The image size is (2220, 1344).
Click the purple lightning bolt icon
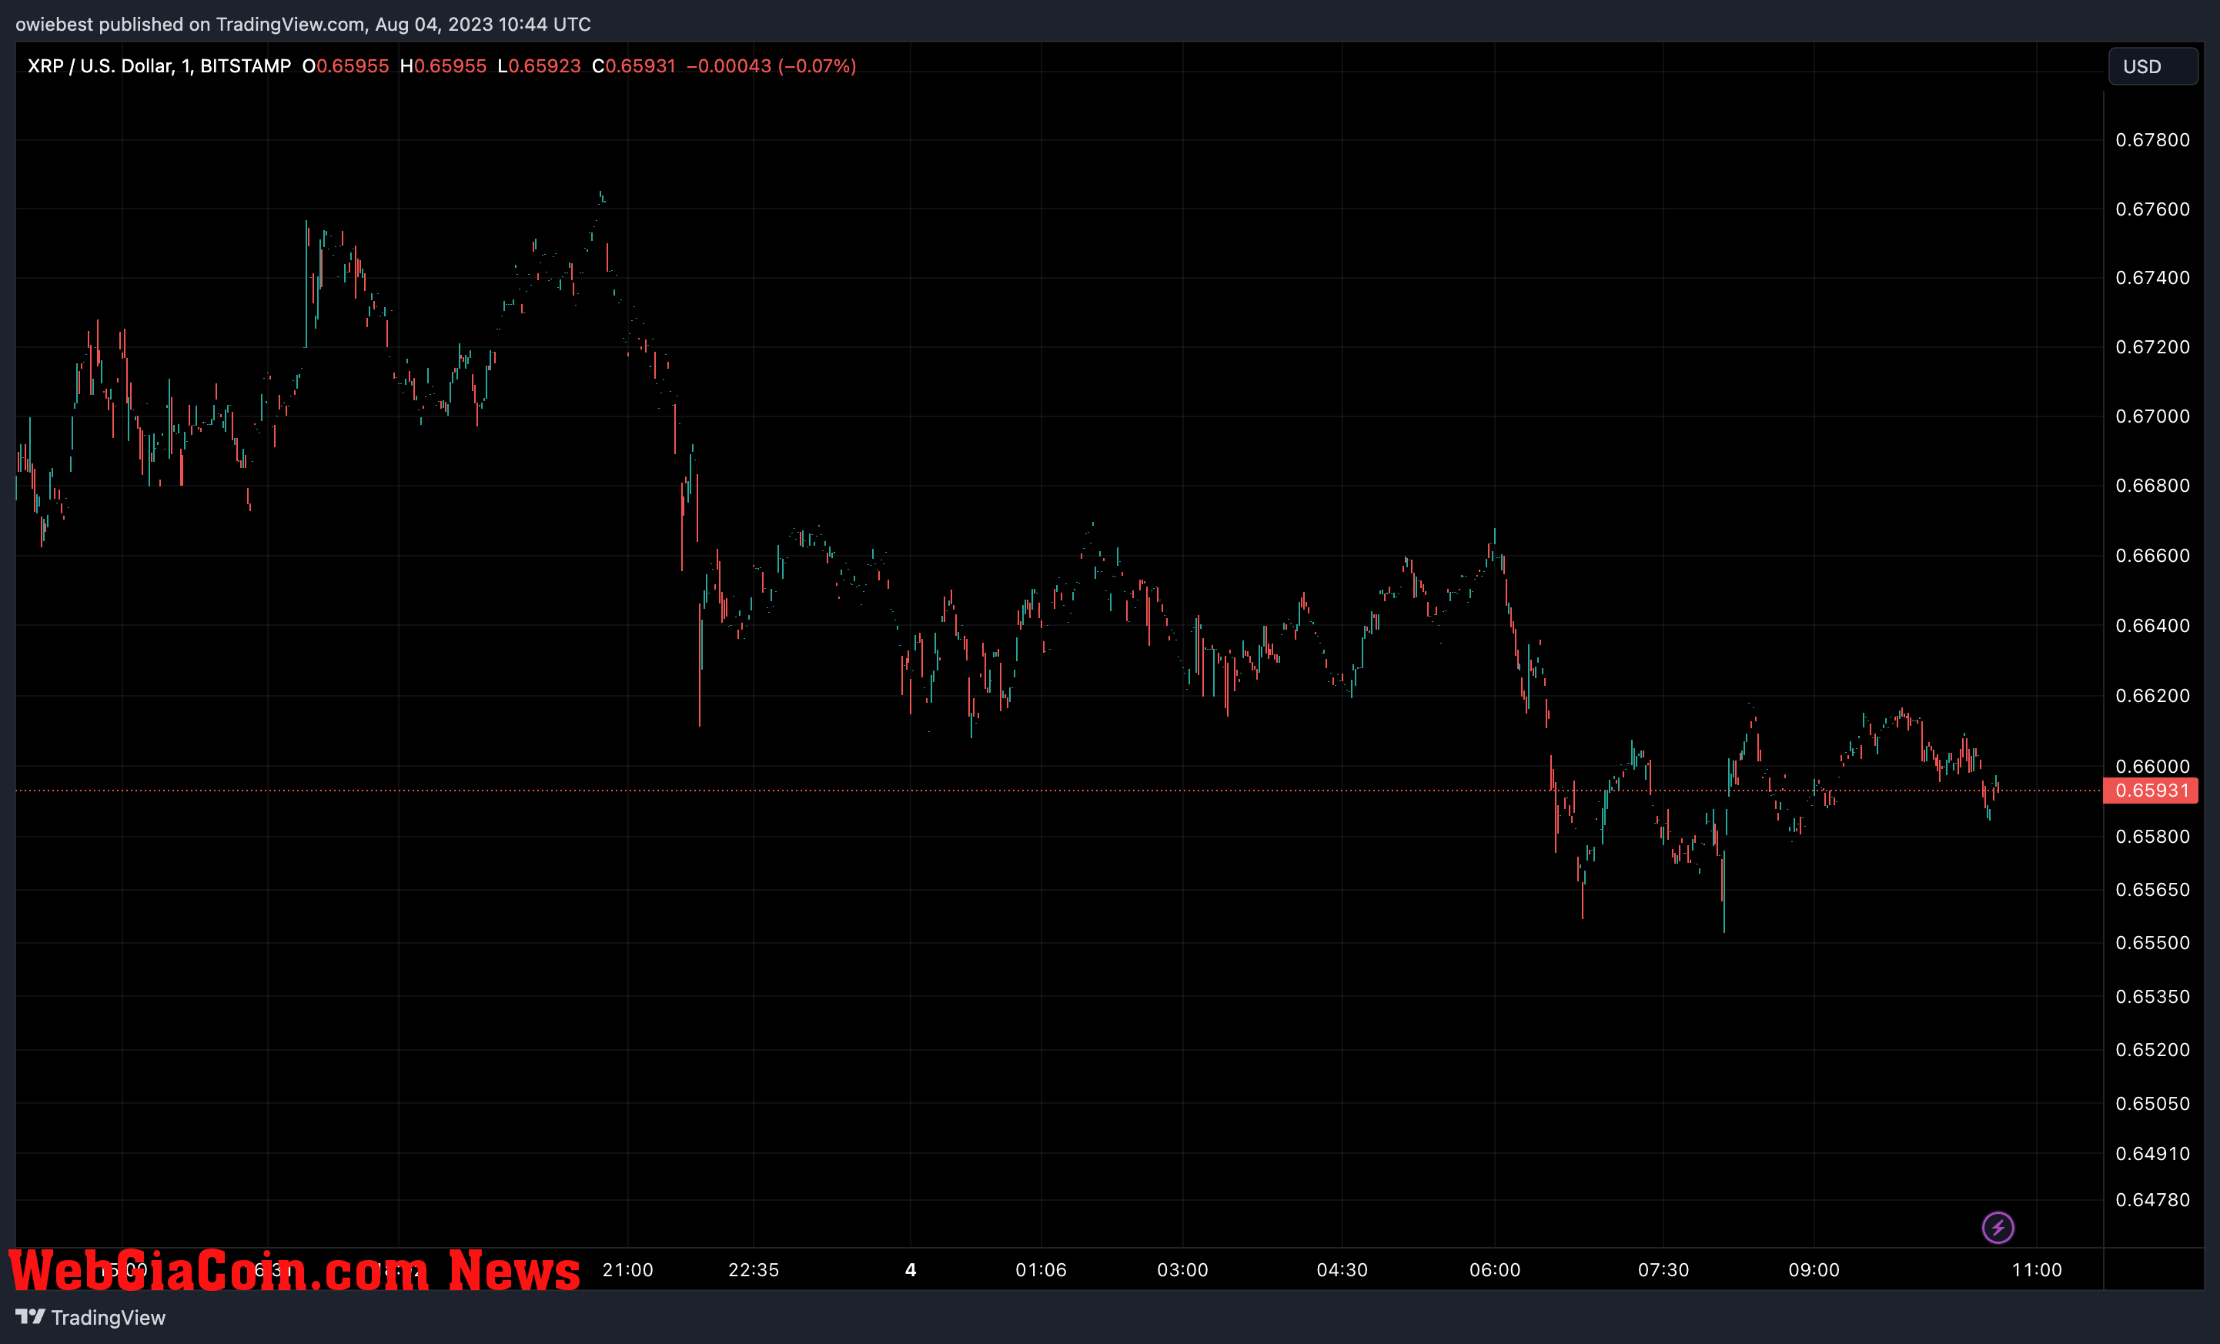1998,1227
